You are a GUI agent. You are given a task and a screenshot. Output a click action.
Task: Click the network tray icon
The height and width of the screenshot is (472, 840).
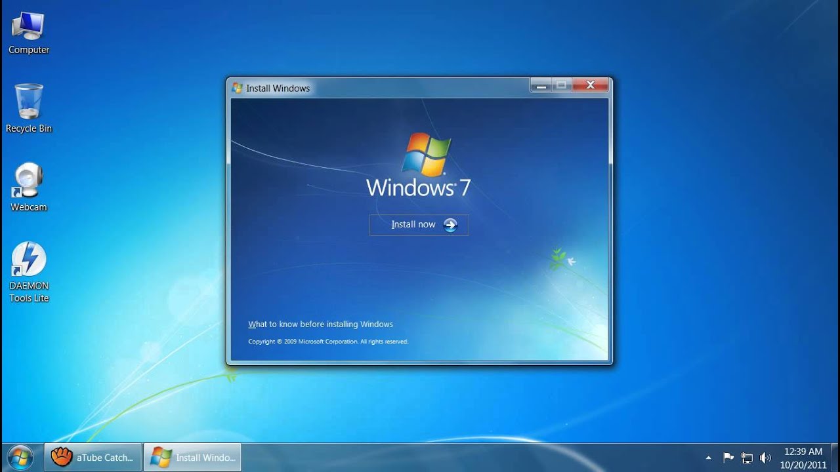pos(747,458)
